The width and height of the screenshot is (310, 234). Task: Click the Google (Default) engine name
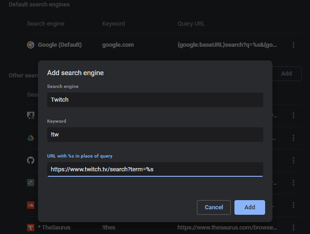pyautogui.click(x=60, y=45)
